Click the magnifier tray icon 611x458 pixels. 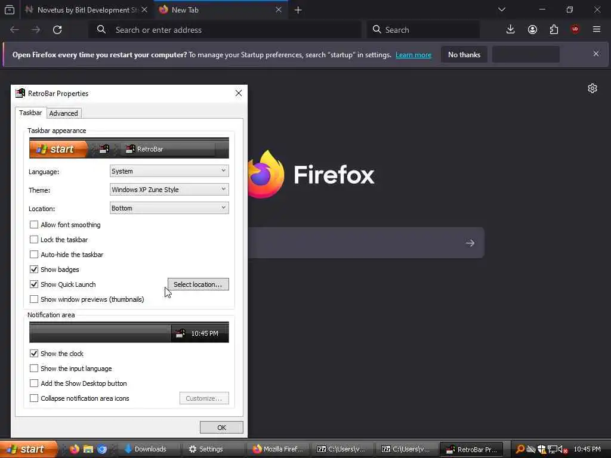(x=520, y=449)
